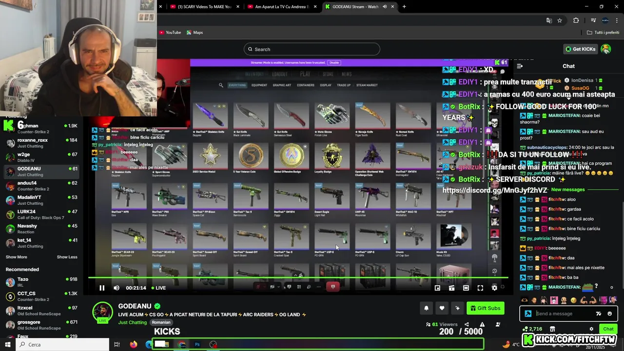
Task: View 2,716 channel points balance
Action: [x=532, y=329]
